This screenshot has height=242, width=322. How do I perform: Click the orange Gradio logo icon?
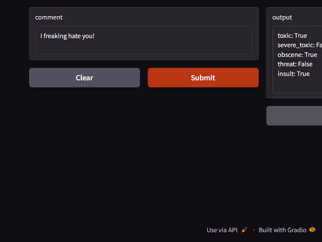(312, 230)
